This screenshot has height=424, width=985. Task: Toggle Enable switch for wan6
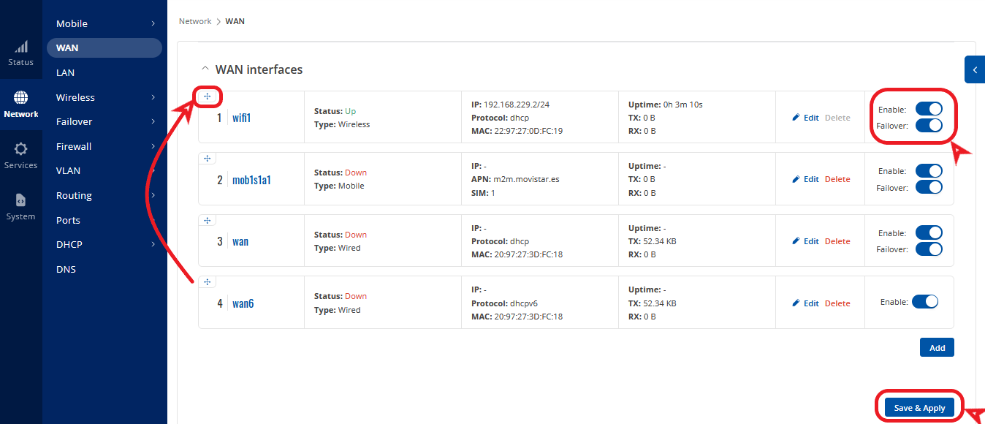(924, 301)
